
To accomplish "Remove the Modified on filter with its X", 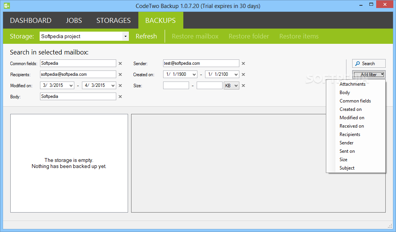I will (x=120, y=86).
